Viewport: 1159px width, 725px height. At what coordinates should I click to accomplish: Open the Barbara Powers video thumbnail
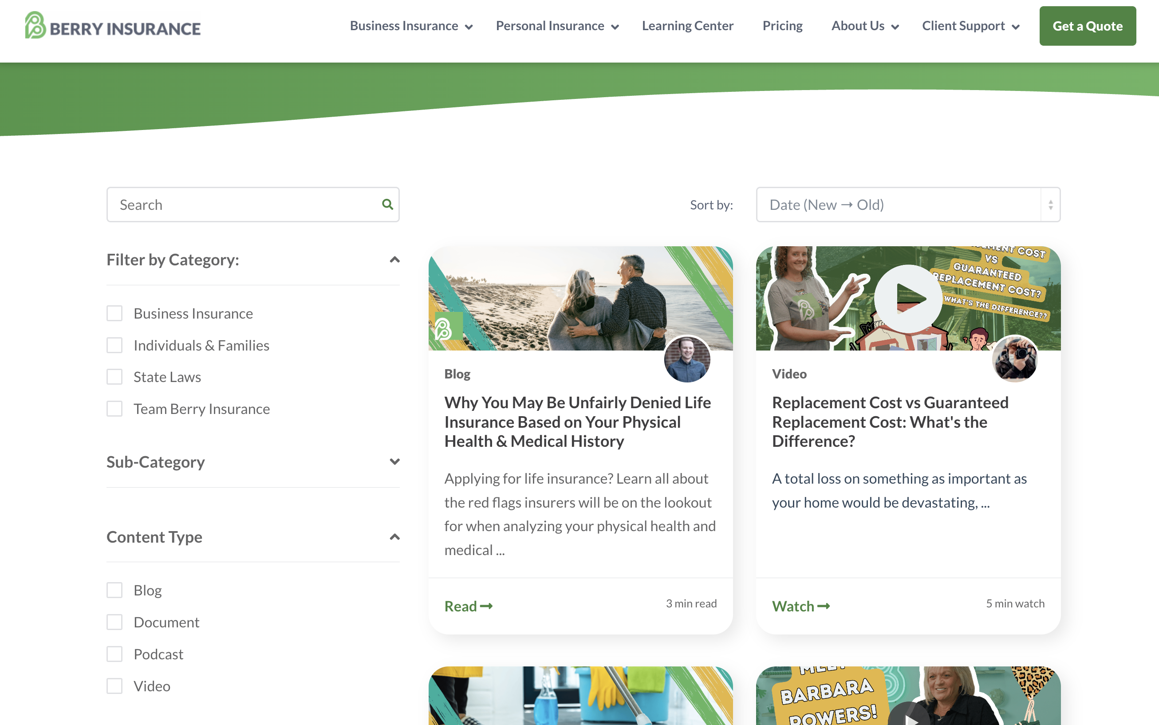click(x=908, y=696)
